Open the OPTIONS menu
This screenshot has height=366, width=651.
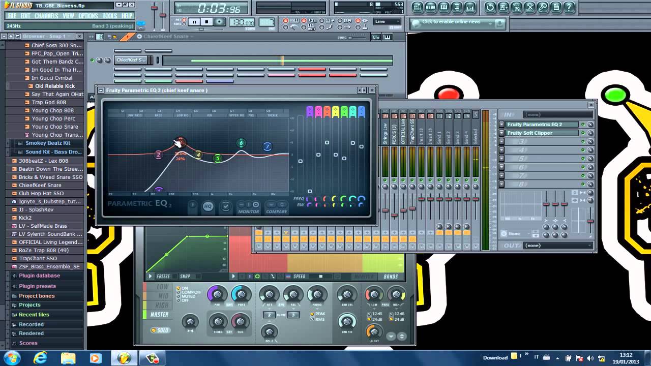coord(88,16)
